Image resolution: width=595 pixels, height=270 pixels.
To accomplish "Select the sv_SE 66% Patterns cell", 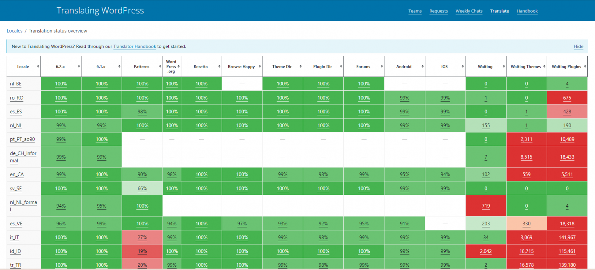I will [x=142, y=189].
